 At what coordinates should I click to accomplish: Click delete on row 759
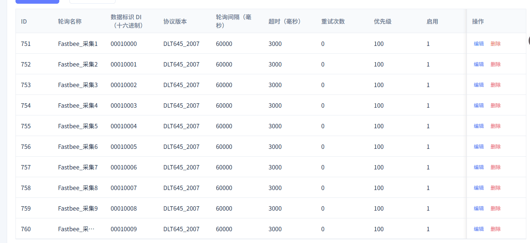[495, 208]
